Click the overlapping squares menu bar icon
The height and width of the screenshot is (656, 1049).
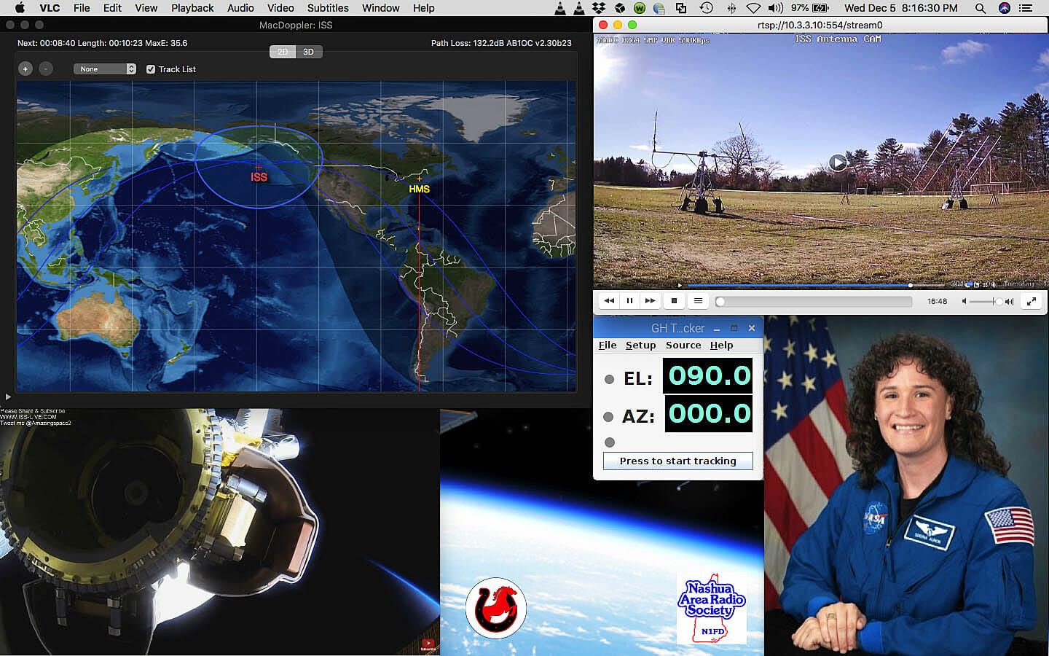coord(681,8)
